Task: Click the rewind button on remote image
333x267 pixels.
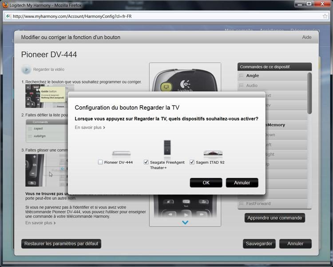Action: pos(170,214)
